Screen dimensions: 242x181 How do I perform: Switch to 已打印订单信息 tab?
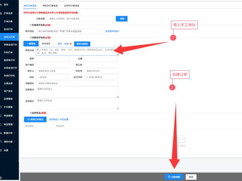point(71,6)
